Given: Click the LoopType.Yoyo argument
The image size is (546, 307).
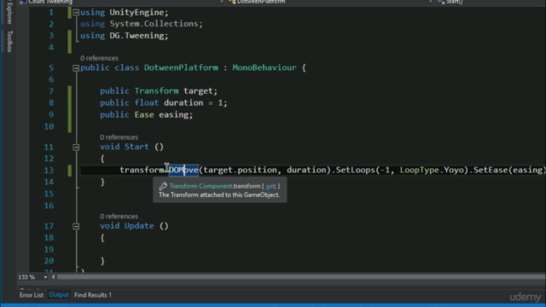Looking at the screenshot, I should coord(432,170).
